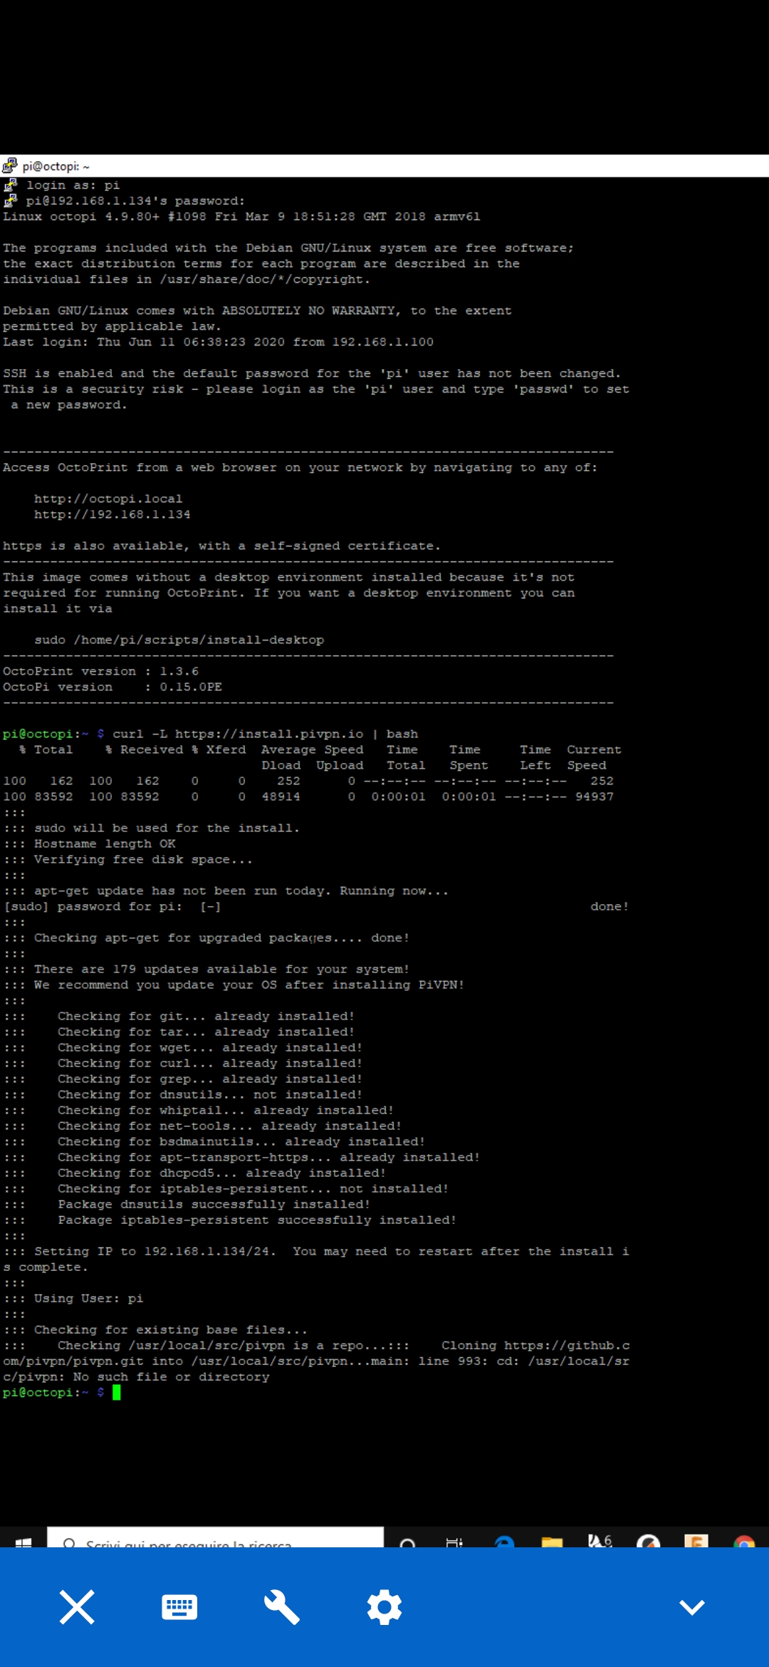Click the 'Last login: Thu Jun 11' line

pyautogui.click(x=218, y=342)
